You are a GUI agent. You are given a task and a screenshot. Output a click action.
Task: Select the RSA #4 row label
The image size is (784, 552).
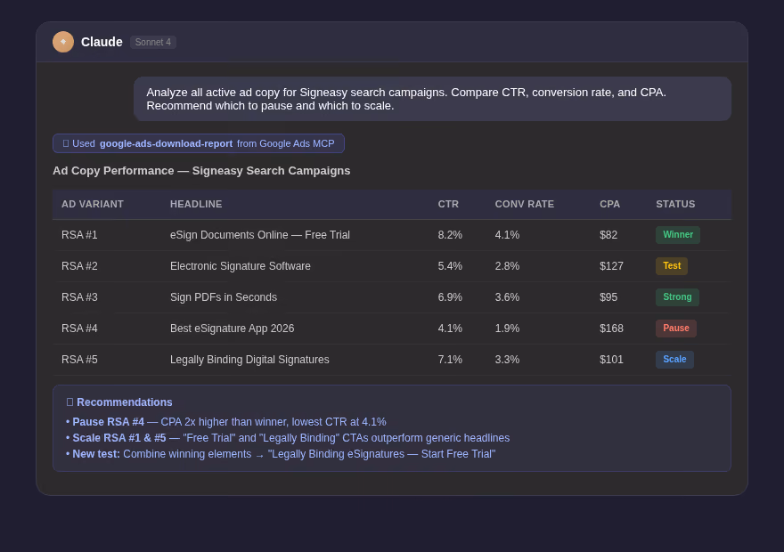point(79,329)
